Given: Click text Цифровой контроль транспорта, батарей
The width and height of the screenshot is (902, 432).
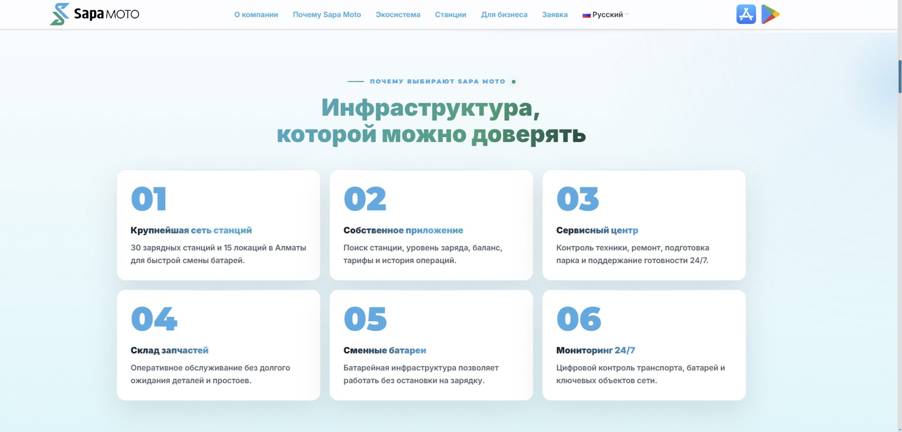Looking at the screenshot, I should pyautogui.click(x=640, y=374).
